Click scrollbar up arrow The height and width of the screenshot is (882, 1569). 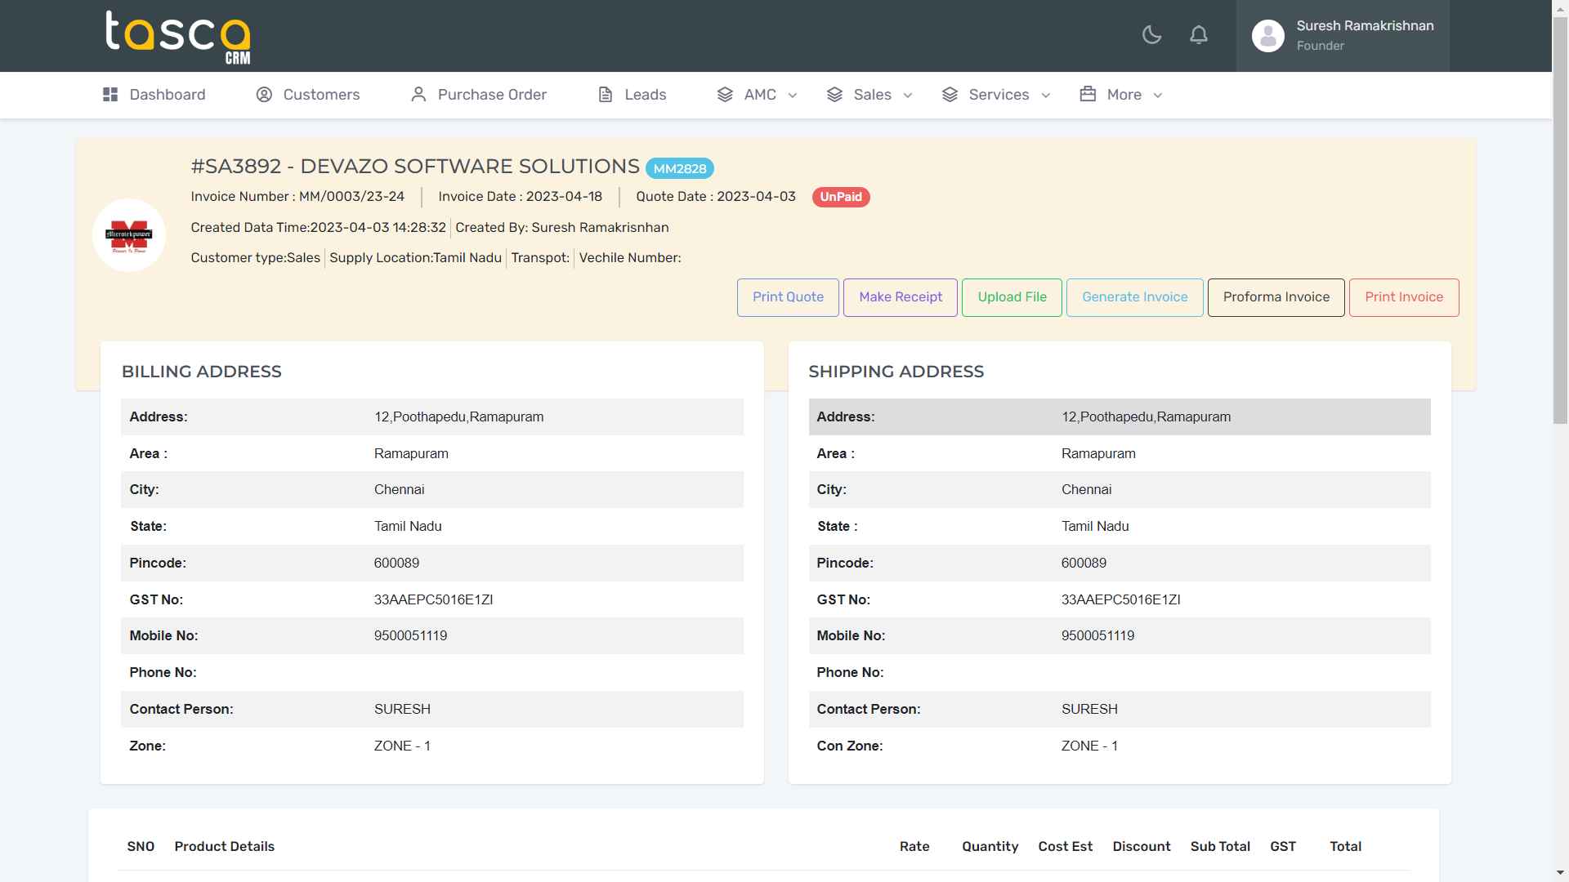[x=1560, y=8]
